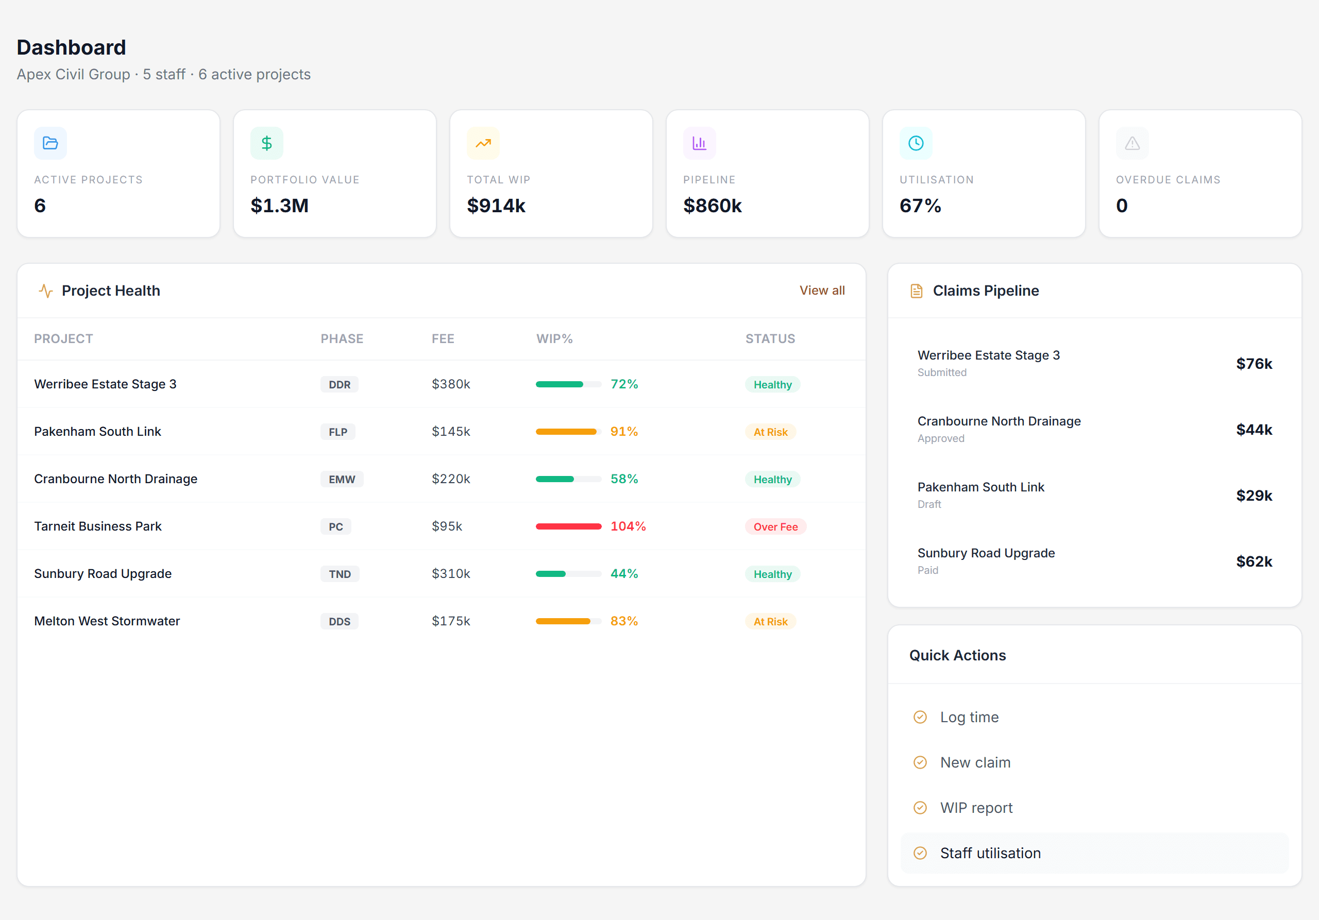Screen dimensions: 1319x920
Task: Click the Pipeline bar chart icon
Action: click(x=699, y=143)
